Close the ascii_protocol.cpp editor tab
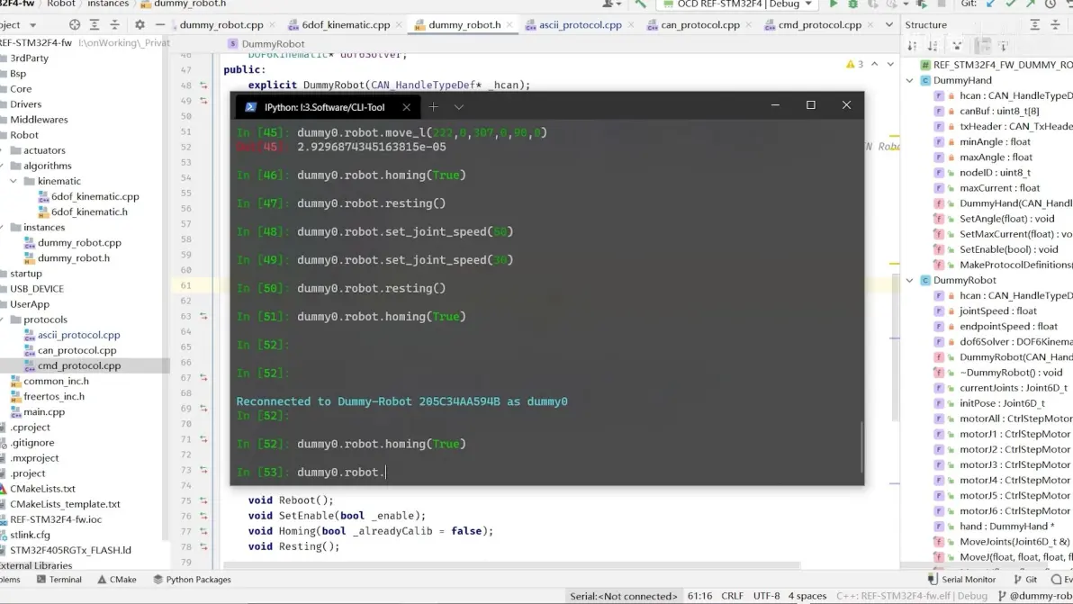The width and height of the screenshot is (1073, 604). pyautogui.click(x=631, y=24)
